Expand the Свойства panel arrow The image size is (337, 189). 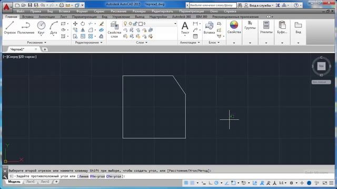(234, 43)
